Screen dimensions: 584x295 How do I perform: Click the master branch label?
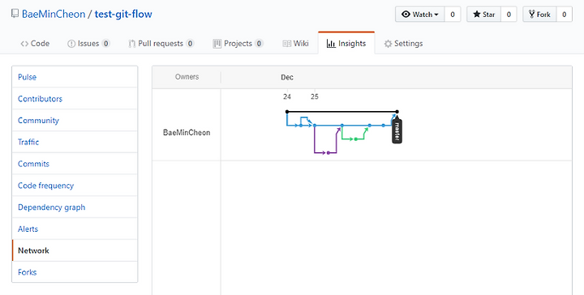tap(397, 131)
